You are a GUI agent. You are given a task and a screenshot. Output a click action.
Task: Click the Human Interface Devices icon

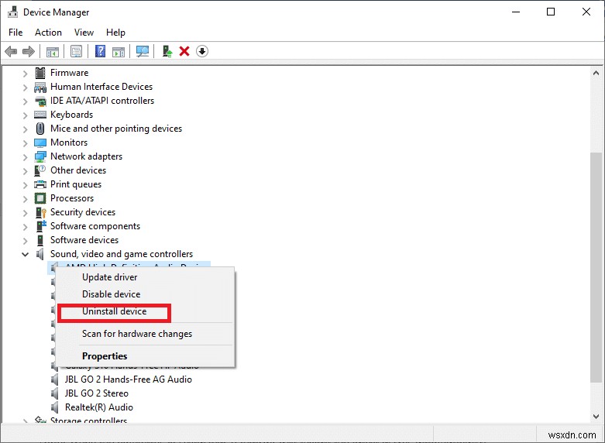[40, 87]
